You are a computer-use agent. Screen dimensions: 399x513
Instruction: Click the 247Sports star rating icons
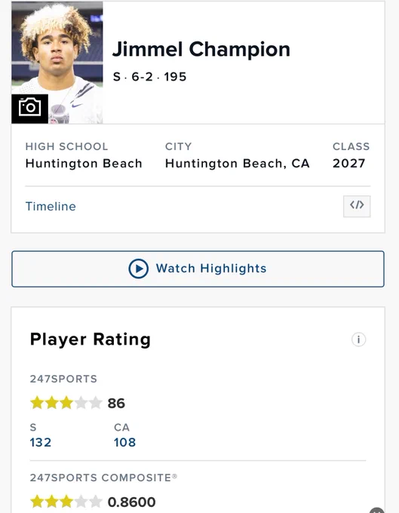click(x=66, y=403)
